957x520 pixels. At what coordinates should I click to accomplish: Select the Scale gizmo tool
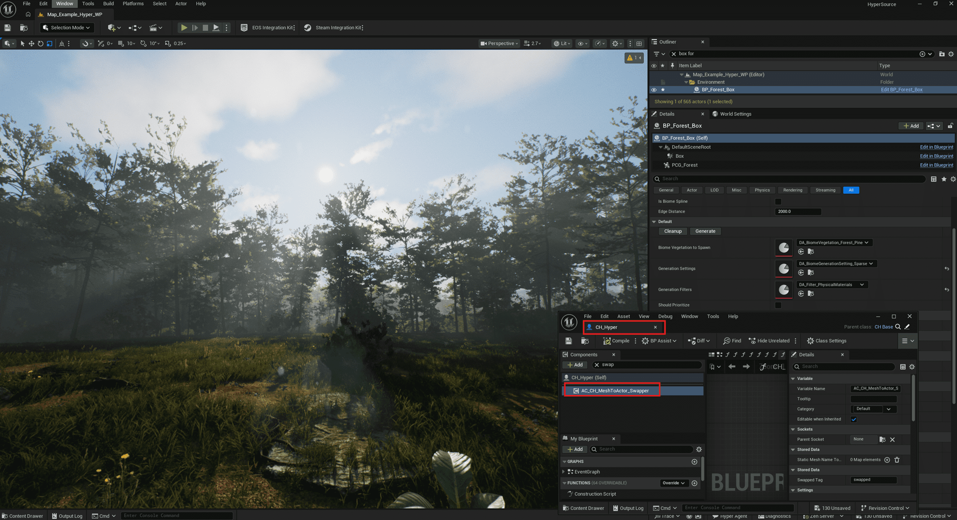(49, 43)
